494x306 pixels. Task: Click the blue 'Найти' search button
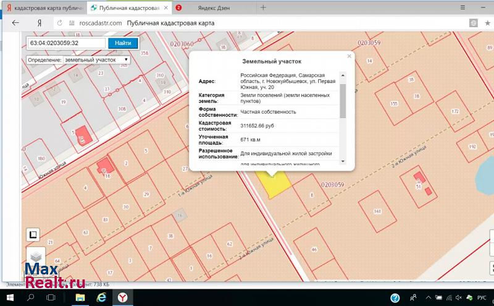(x=123, y=43)
